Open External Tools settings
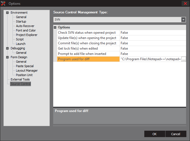190x141 pixels. (x=20, y=79)
